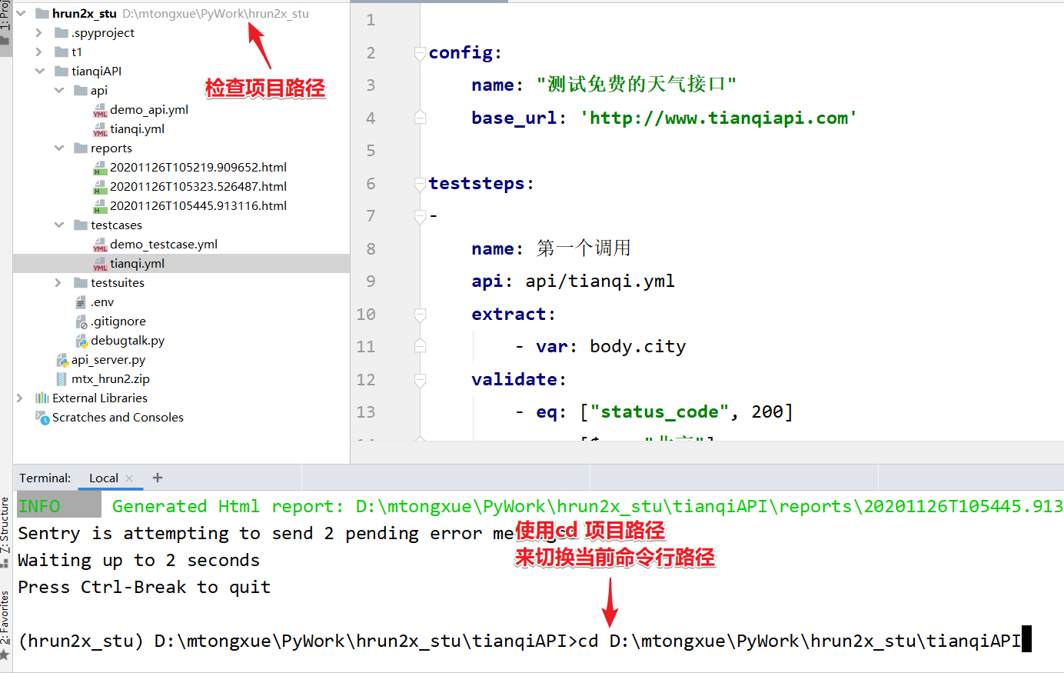
Task: Click the Generated Html report path in terminal
Action: 709,506
